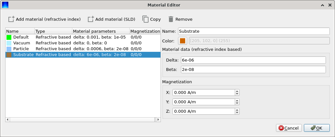Viewport: 335px width, 137px height.
Task: Click the Remove trash icon
Action: pos(171,19)
